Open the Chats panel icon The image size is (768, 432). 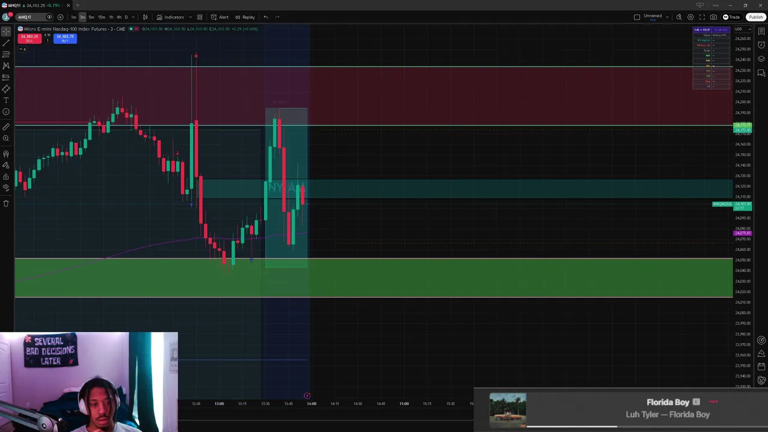761,73
